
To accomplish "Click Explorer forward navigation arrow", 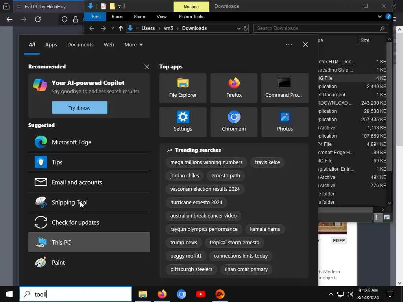I will pyautogui.click(x=104, y=28).
